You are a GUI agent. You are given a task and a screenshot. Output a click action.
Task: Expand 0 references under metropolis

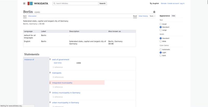(58, 77)
